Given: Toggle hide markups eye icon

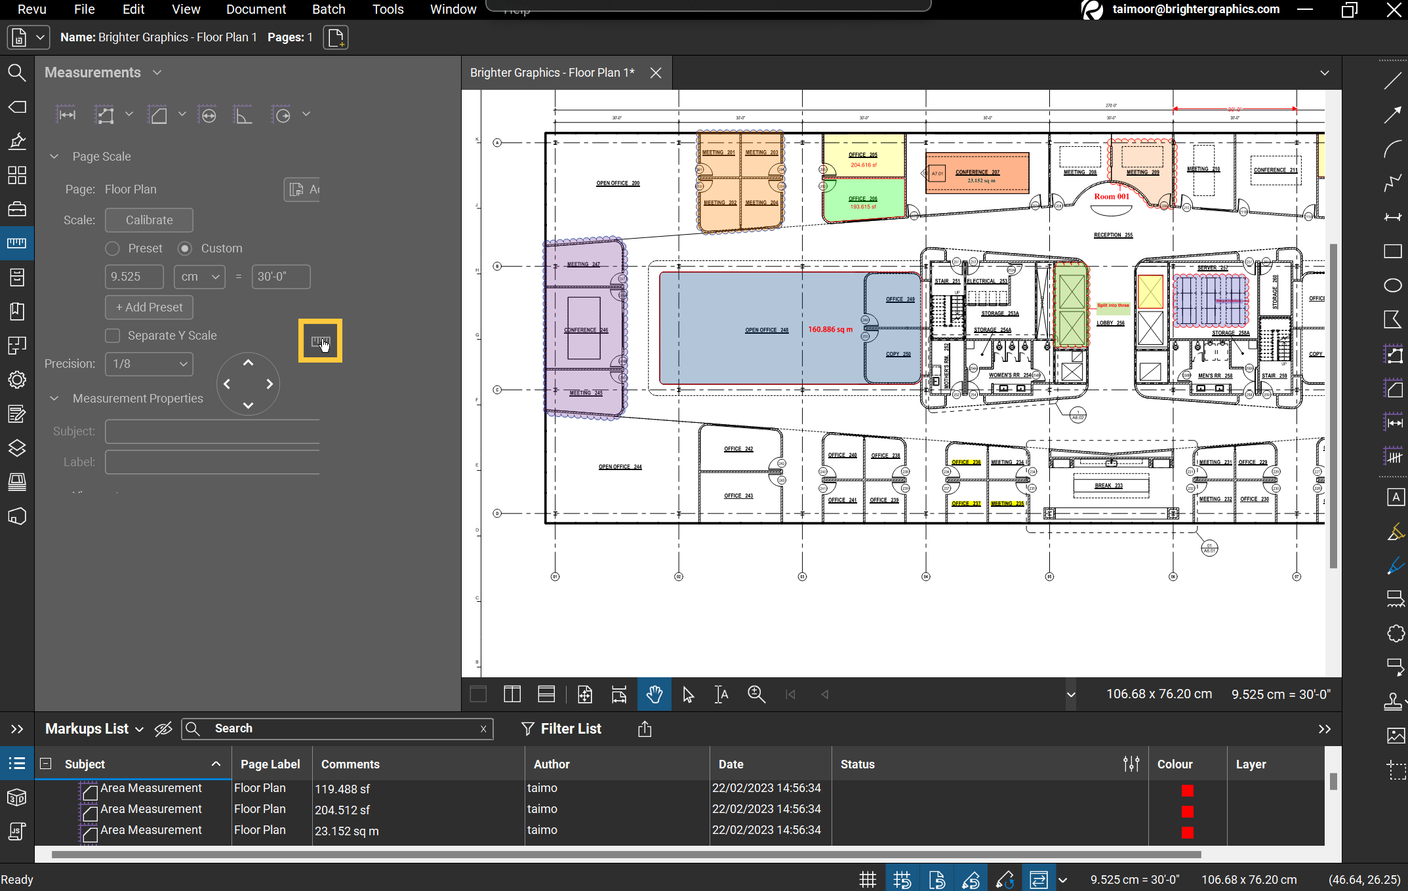Looking at the screenshot, I should point(163,729).
